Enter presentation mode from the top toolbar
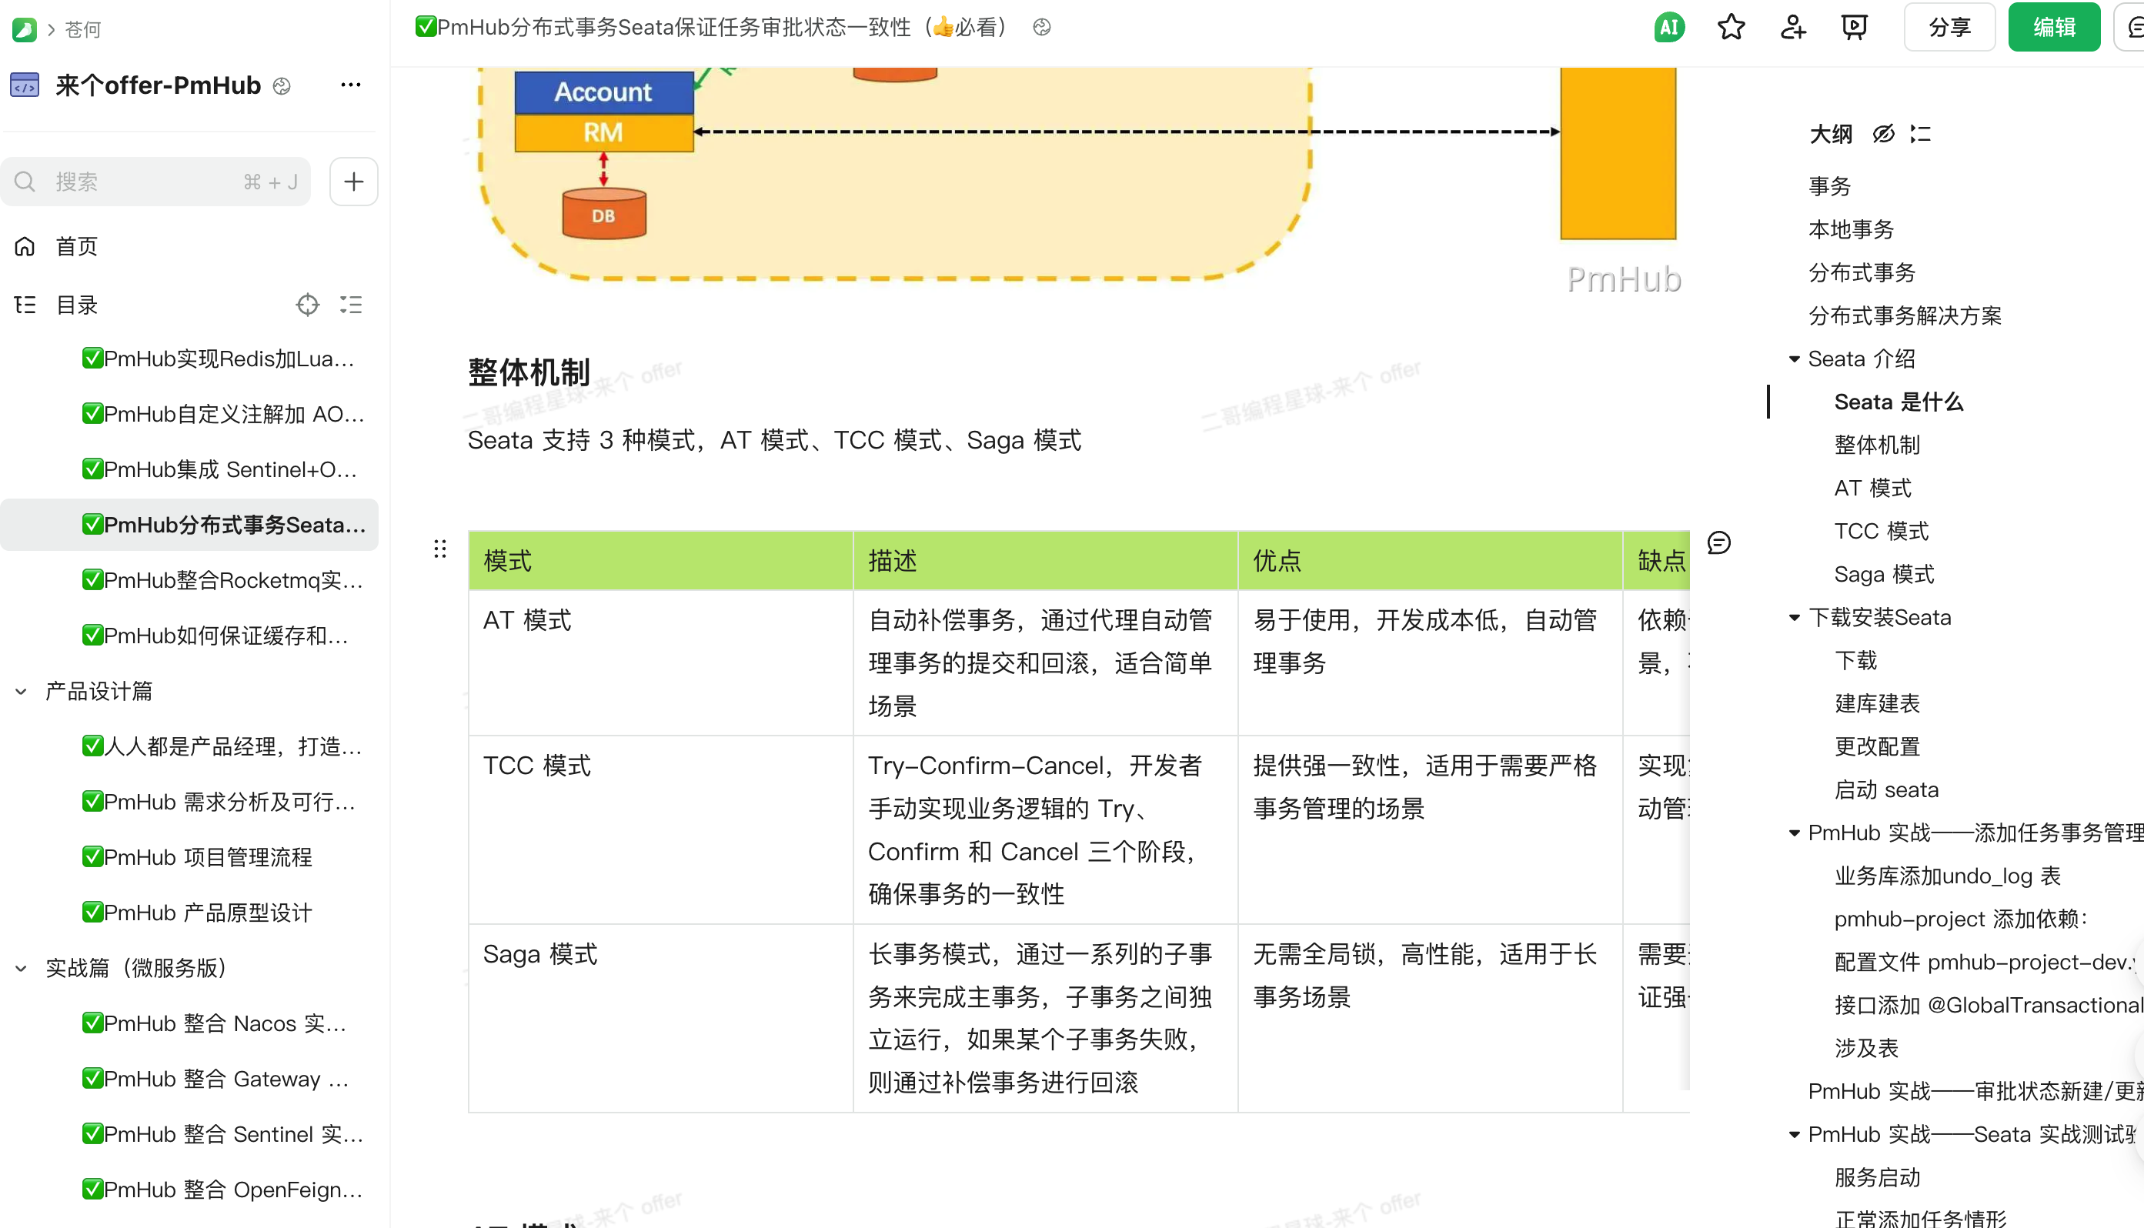The image size is (2144, 1228). pos(1854,26)
